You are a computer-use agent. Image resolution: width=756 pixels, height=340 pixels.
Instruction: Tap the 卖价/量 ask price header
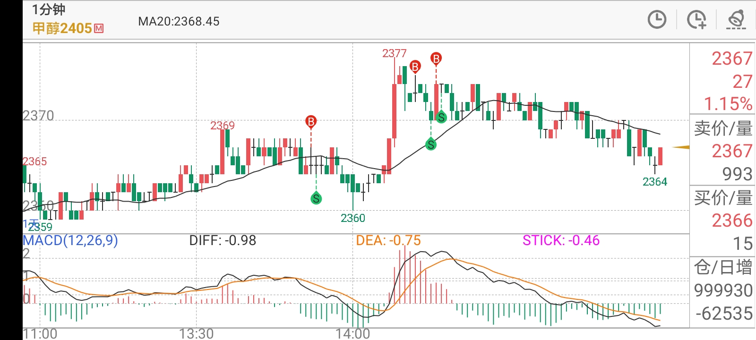pyautogui.click(x=723, y=128)
